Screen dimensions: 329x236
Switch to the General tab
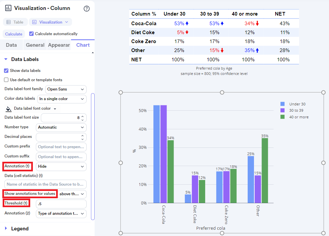point(35,45)
